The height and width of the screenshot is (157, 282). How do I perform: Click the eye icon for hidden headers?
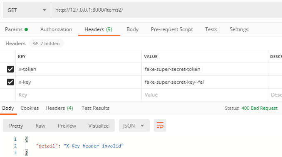(x=35, y=43)
